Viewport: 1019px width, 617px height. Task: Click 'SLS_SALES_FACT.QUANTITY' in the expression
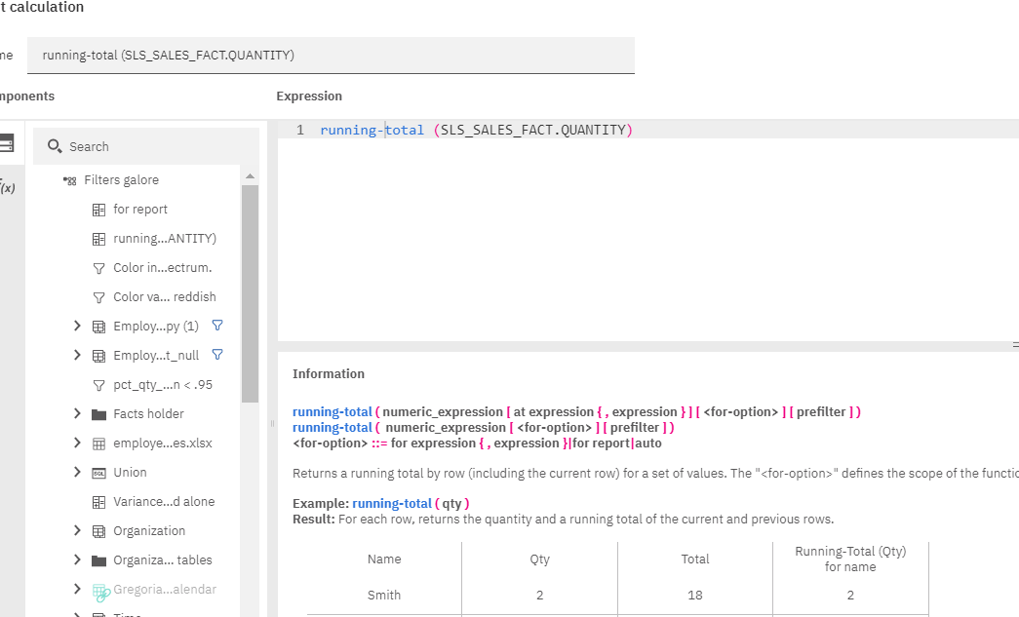532,130
